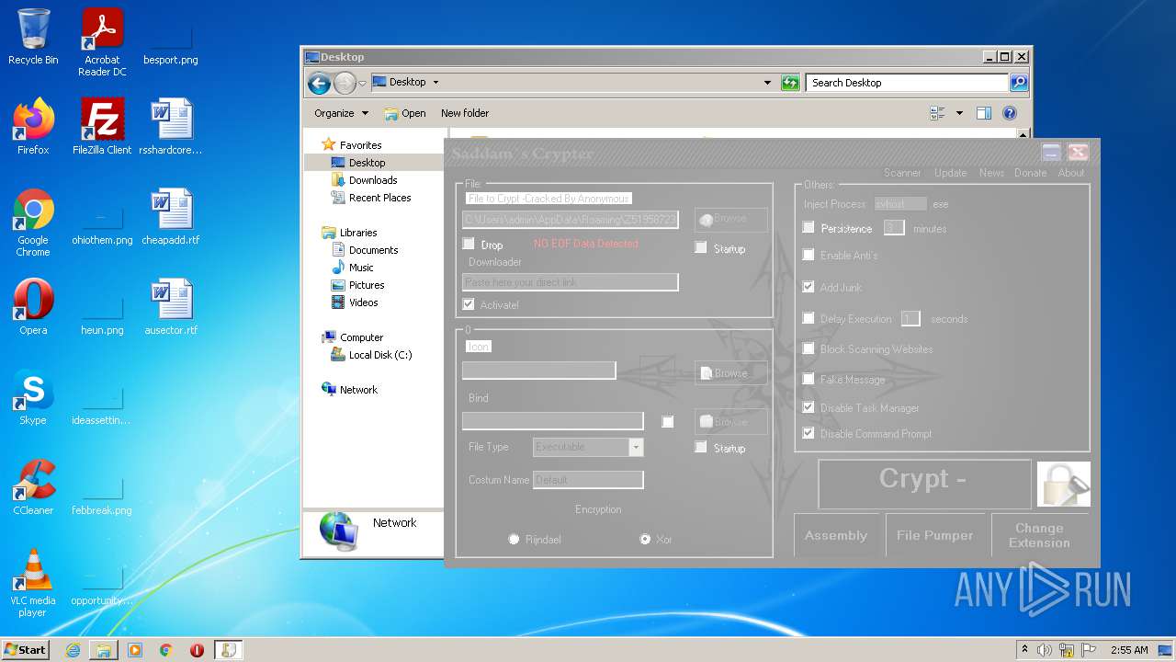Click the Action Center flag in system tray
1176x662 pixels.
point(1089,650)
